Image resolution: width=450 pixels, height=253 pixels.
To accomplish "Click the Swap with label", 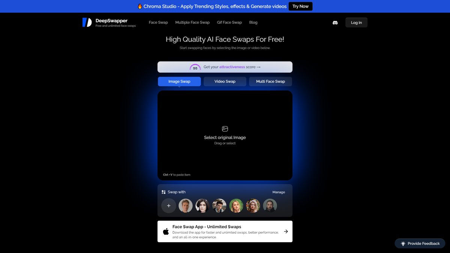I will tap(177, 192).
